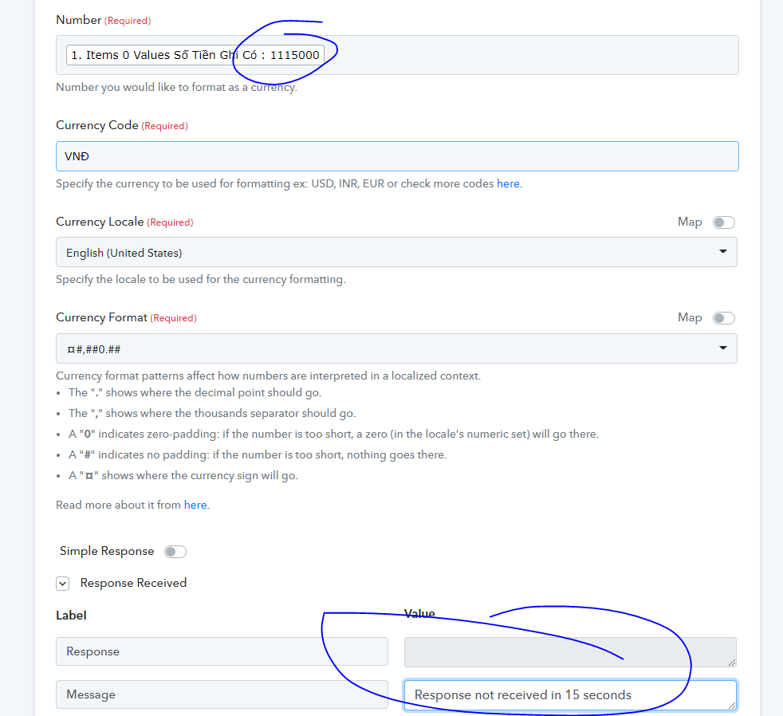This screenshot has height=716, width=783.
Task: Enable the Simple Response toggle
Action: click(175, 552)
